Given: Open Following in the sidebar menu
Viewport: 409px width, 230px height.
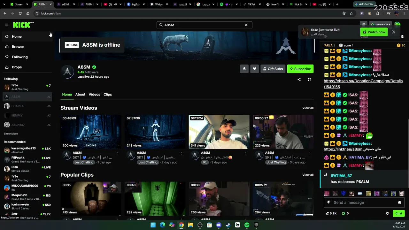Looking at the screenshot, I should point(27,57).
